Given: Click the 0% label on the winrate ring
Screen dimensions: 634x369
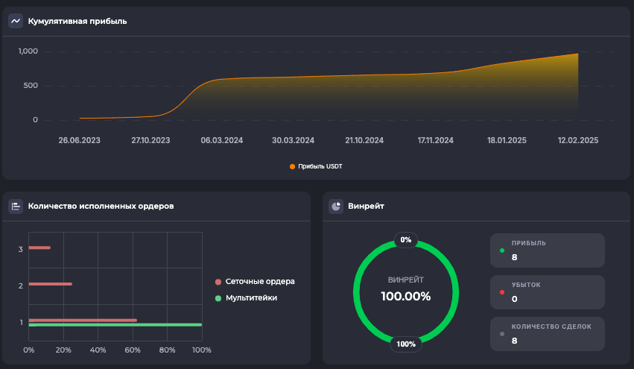Looking at the screenshot, I should [x=406, y=240].
